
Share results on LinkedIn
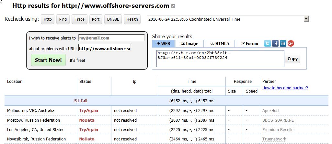click(x=283, y=44)
